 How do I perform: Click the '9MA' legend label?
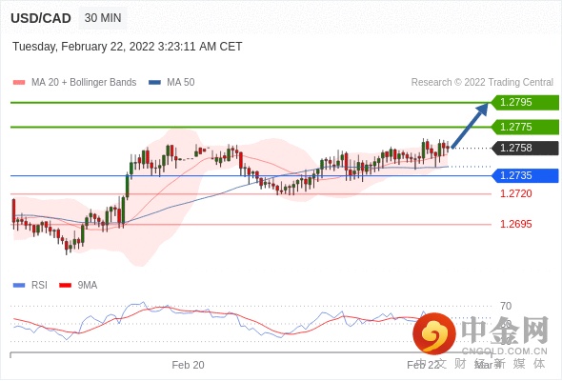click(x=88, y=286)
